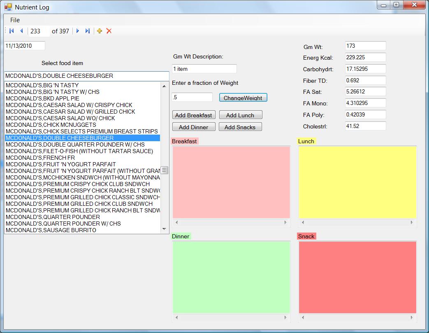The image size is (429, 333).
Task: Click the food list scrollbar thumb
Action: pos(164,170)
